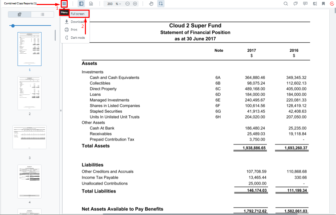Click the 2017 total assets value 1,938,886.65
This screenshot has height=215, width=336.
(x=254, y=148)
